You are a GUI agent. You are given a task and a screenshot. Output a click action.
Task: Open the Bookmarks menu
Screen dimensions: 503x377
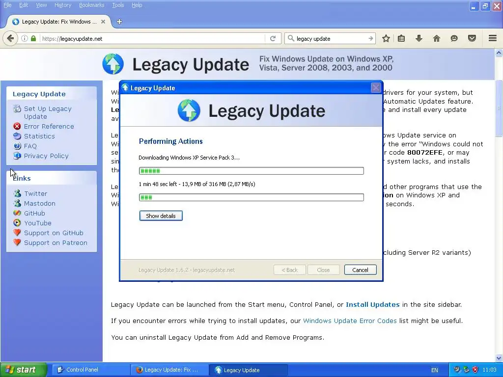tap(92, 5)
